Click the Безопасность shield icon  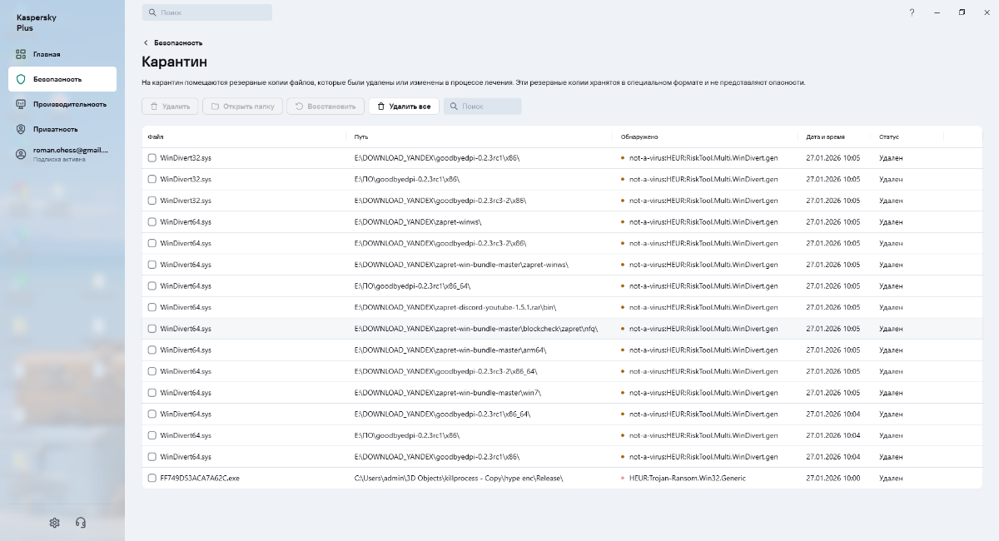(x=21, y=79)
